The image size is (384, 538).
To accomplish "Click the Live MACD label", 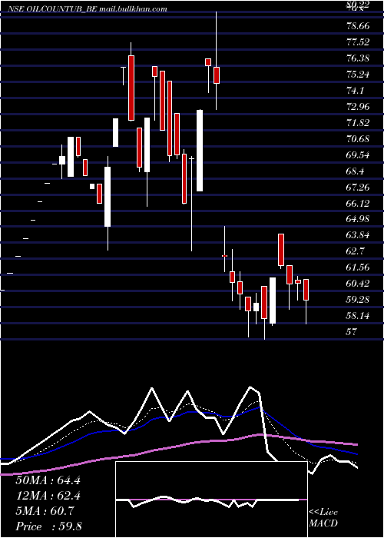I will 323,518.
